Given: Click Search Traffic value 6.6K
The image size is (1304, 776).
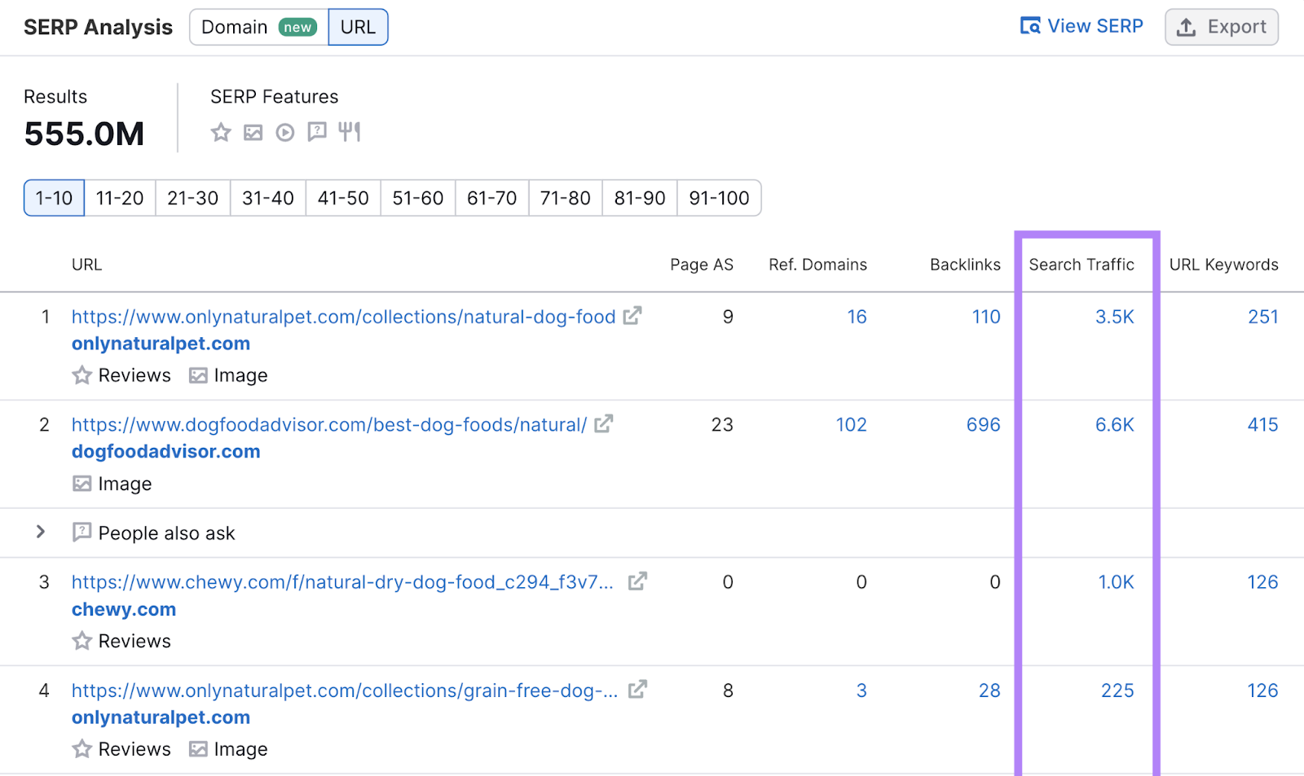Looking at the screenshot, I should (1115, 425).
